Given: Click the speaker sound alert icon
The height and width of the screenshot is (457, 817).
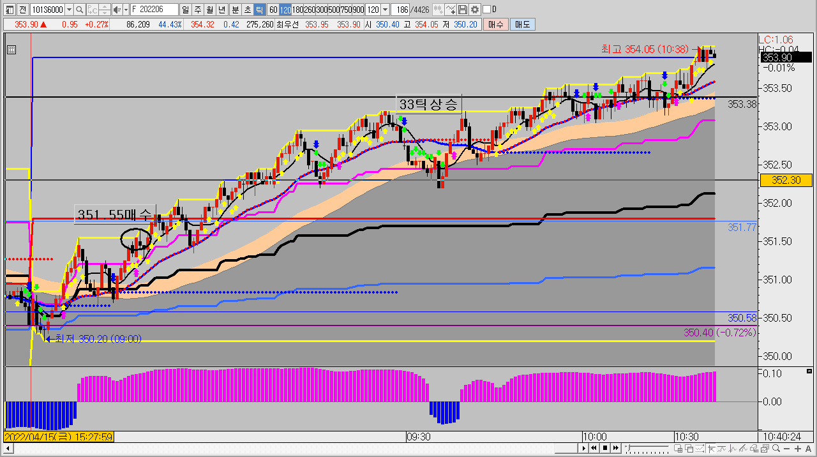Looking at the screenshot, I should (117, 10).
